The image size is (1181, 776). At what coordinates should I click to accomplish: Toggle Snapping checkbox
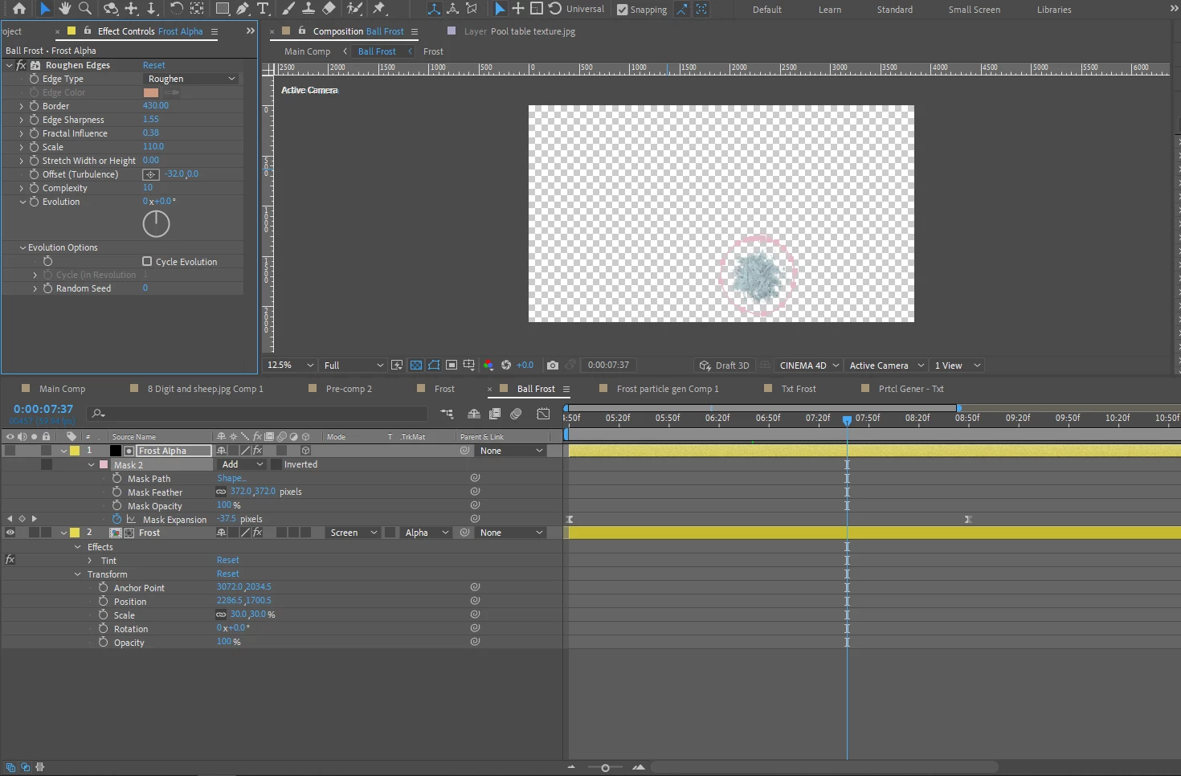coord(622,10)
